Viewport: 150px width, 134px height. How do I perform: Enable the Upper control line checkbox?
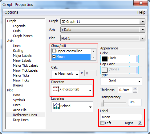[x=54, y=51]
